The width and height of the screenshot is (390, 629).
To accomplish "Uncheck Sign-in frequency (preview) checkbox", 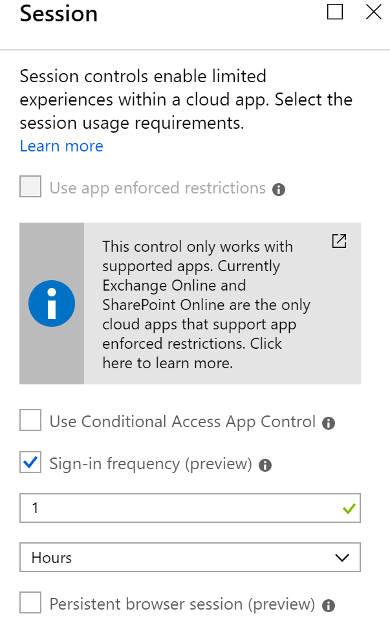I will click(30, 462).
